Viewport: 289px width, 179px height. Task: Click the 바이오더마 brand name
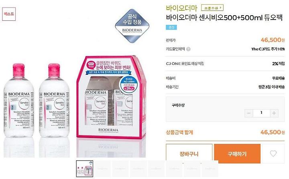(181, 8)
